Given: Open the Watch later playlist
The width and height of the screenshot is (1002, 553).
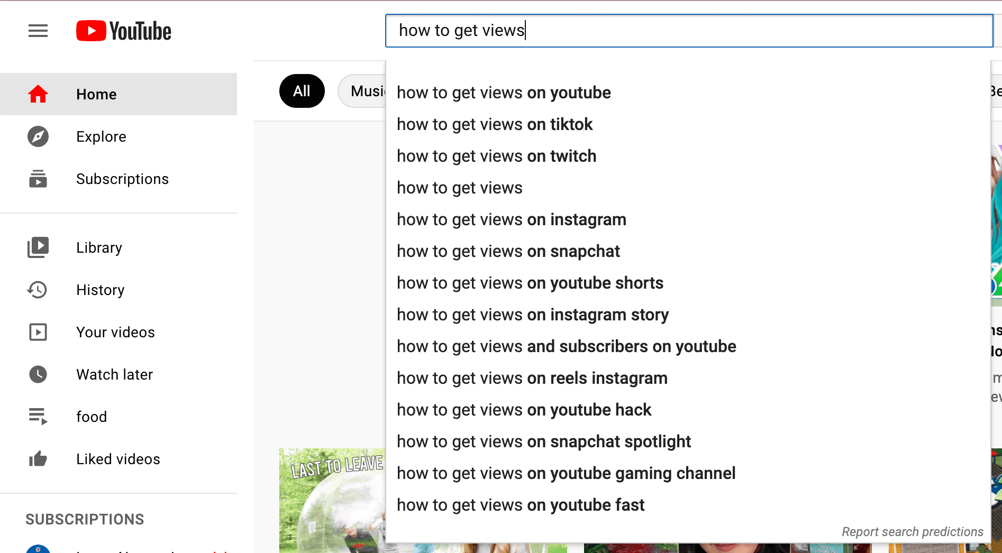Looking at the screenshot, I should click(x=114, y=374).
